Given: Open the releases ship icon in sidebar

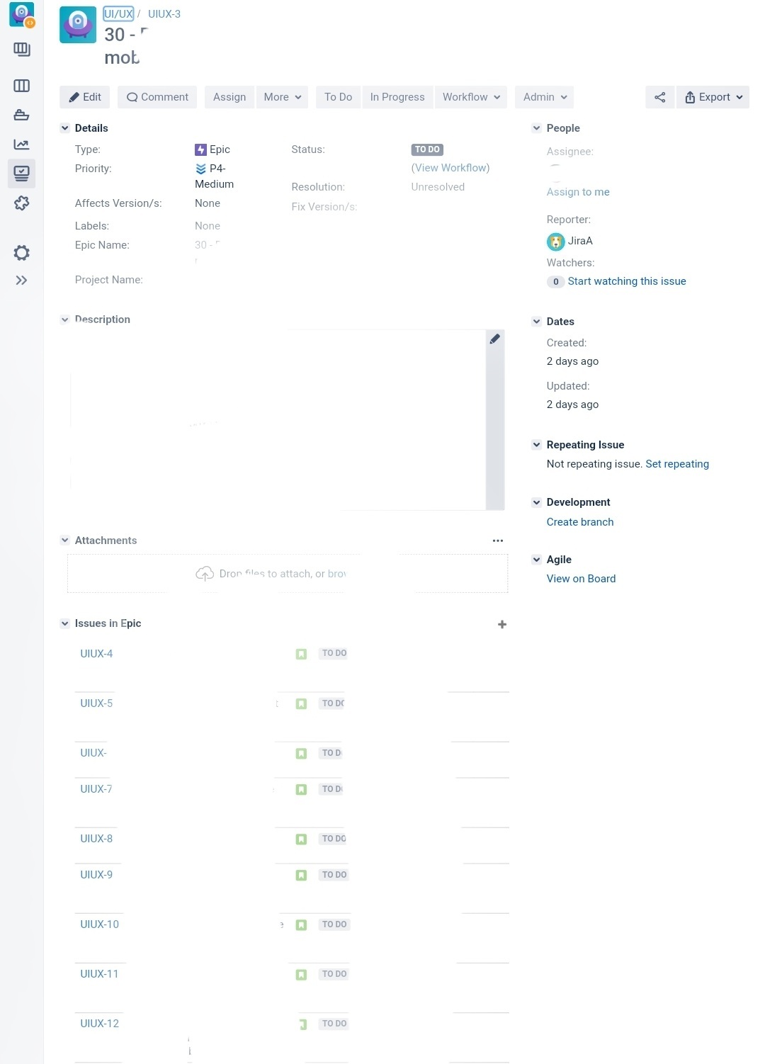Looking at the screenshot, I should click(22, 115).
